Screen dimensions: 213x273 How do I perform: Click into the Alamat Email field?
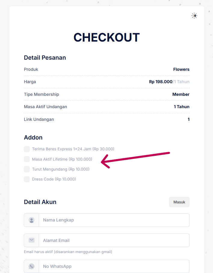pyautogui.click(x=114, y=240)
